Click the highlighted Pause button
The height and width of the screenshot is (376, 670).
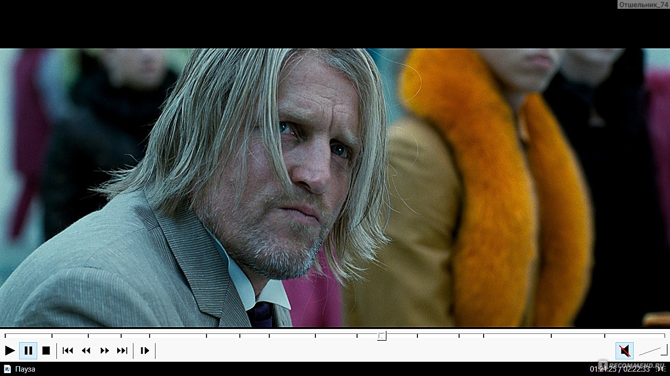(x=28, y=351)
